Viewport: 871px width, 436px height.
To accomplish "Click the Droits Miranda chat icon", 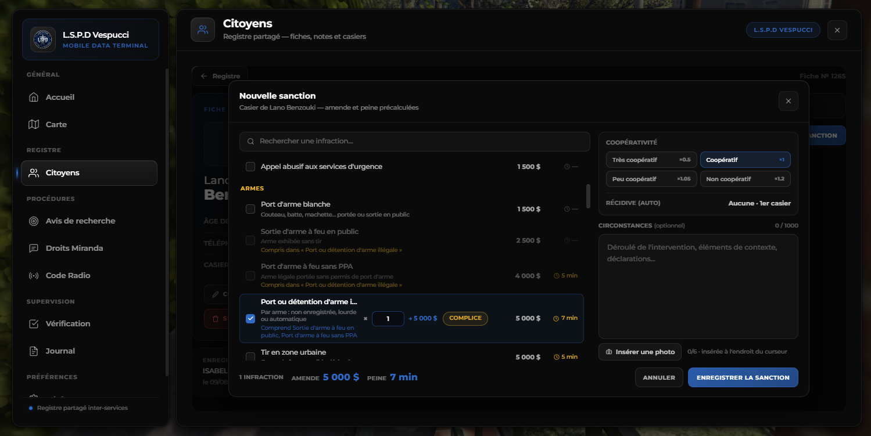I will (34, 248).
